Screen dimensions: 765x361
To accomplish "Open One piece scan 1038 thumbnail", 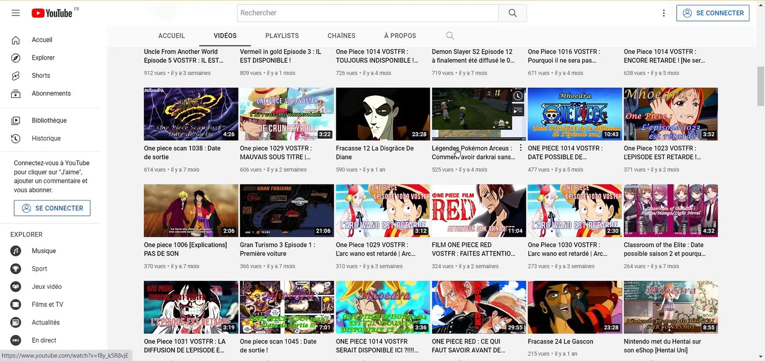I will (x=191, y=114).
